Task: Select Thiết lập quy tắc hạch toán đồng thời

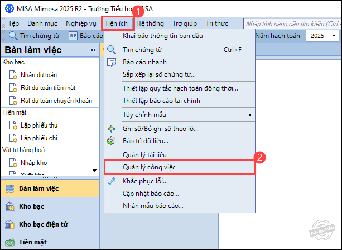Action: point(180,88)
